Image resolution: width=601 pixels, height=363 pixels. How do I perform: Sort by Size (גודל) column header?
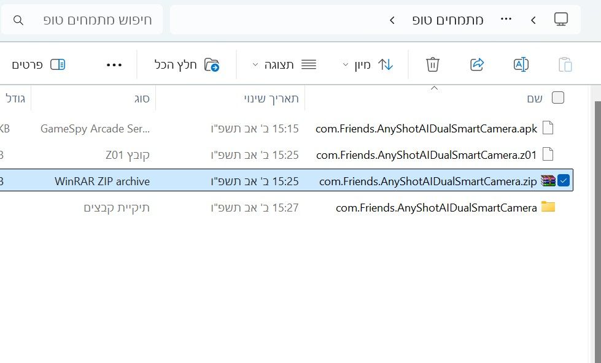(15, 98)
